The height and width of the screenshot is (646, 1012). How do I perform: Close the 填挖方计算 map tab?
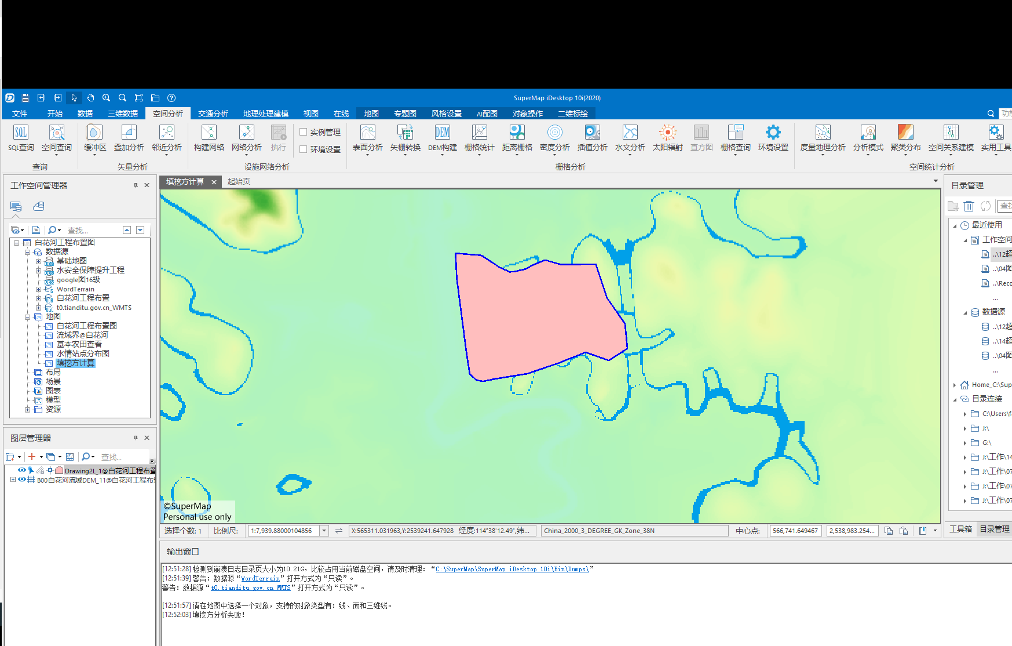214,182
